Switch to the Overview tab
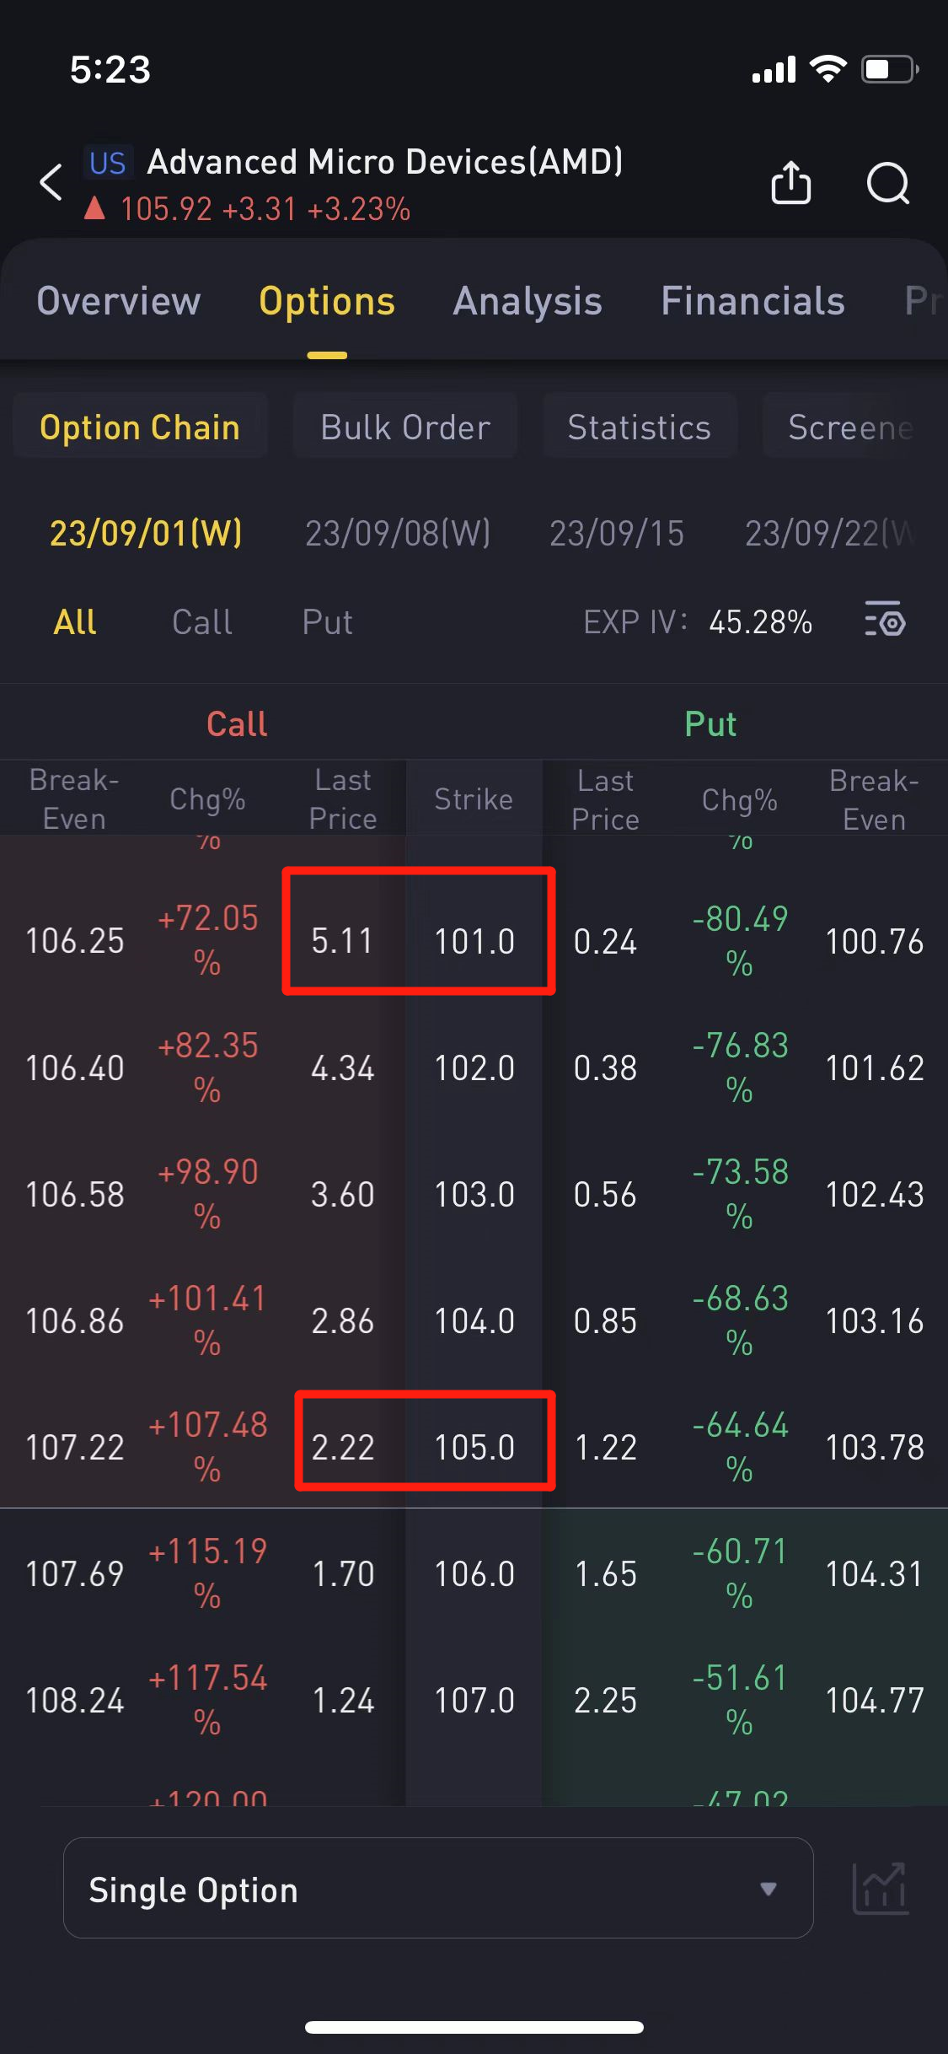 pos(119,301)
